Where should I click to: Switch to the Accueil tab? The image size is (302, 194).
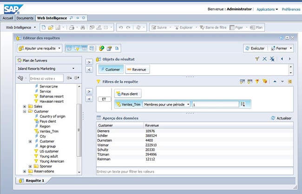(8, 18)
